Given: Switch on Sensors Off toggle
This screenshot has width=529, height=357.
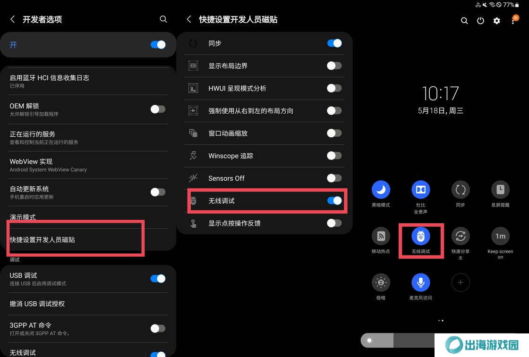Looking at the screenshot, I should (x=334, y=178).
